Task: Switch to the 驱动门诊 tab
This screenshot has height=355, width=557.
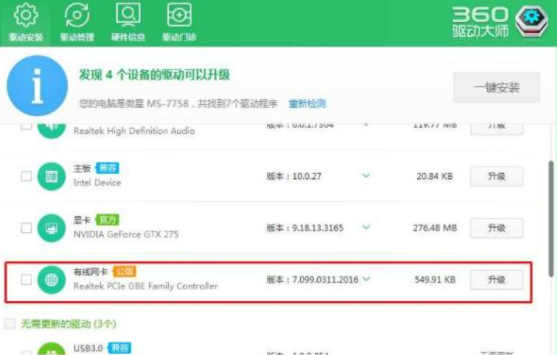Action: 179,23
